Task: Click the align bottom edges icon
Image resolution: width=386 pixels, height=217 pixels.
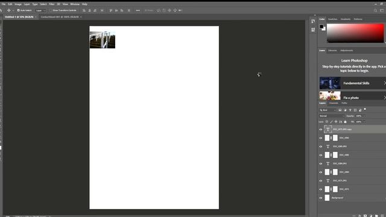Action: click(x=122, y=10)
